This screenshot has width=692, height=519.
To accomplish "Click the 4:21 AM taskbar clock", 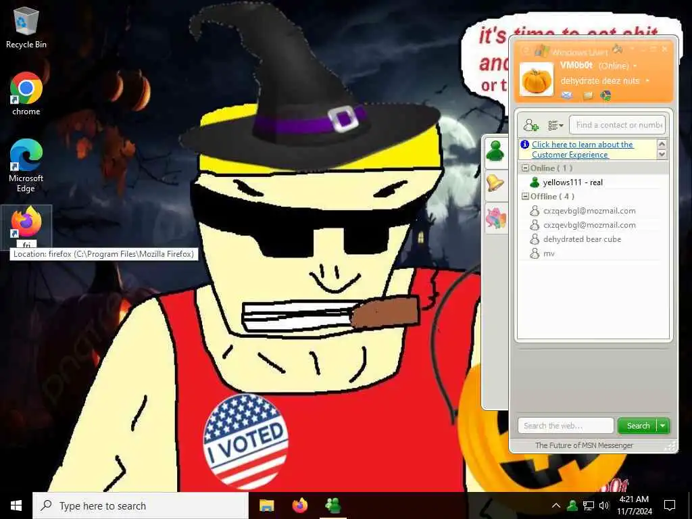I will (634, 505).
